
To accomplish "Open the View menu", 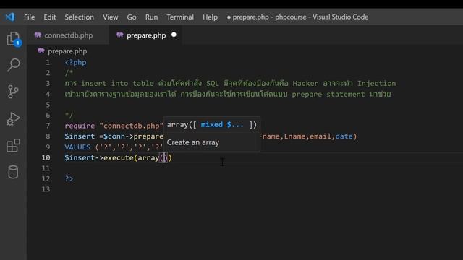I will coord(111,17).
